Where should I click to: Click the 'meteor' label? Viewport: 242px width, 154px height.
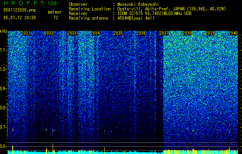(55, 12)
